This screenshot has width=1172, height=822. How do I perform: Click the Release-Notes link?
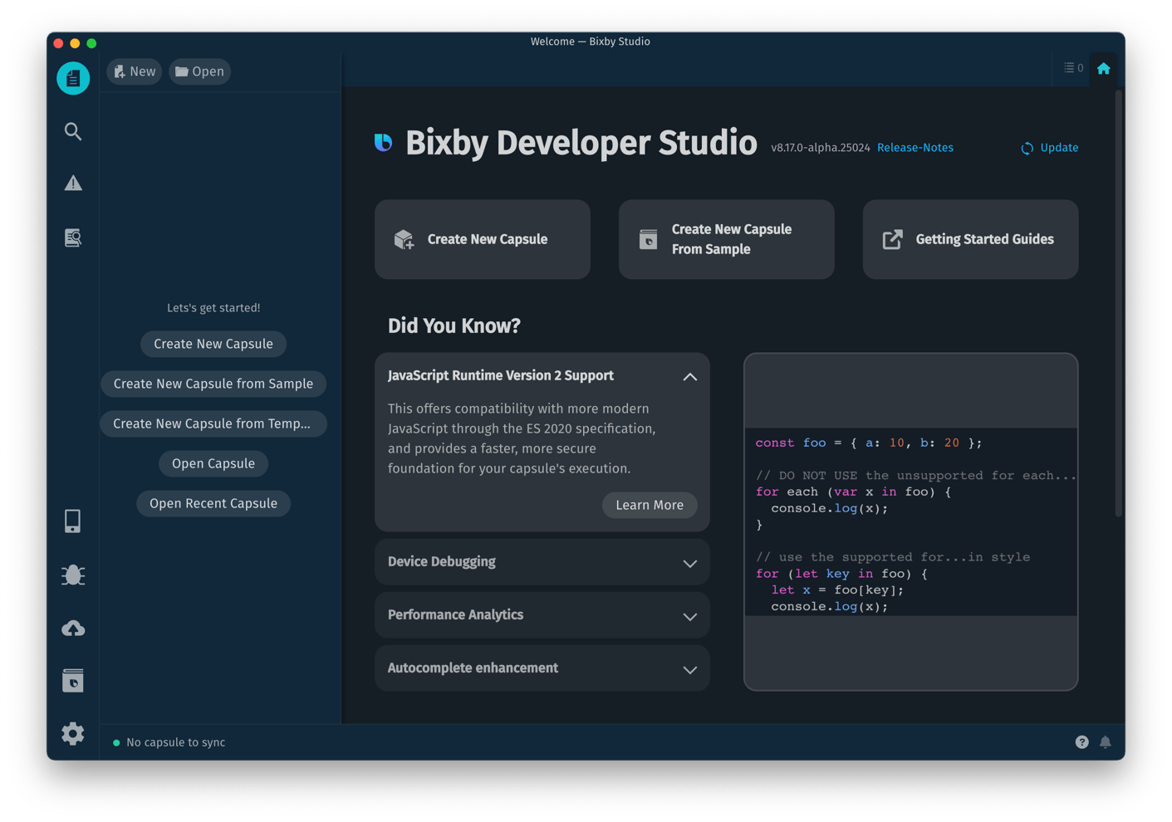tap(915, 148)
